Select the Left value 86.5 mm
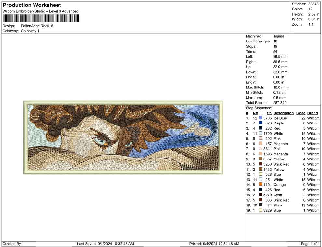322x247 pixels. (x=280, y=57)
